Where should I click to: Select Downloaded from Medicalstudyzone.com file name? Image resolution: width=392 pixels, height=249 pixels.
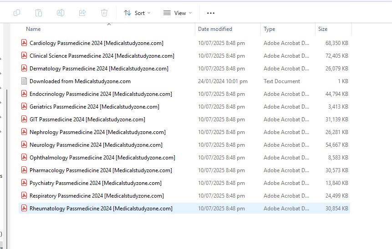tap(80, 81)
